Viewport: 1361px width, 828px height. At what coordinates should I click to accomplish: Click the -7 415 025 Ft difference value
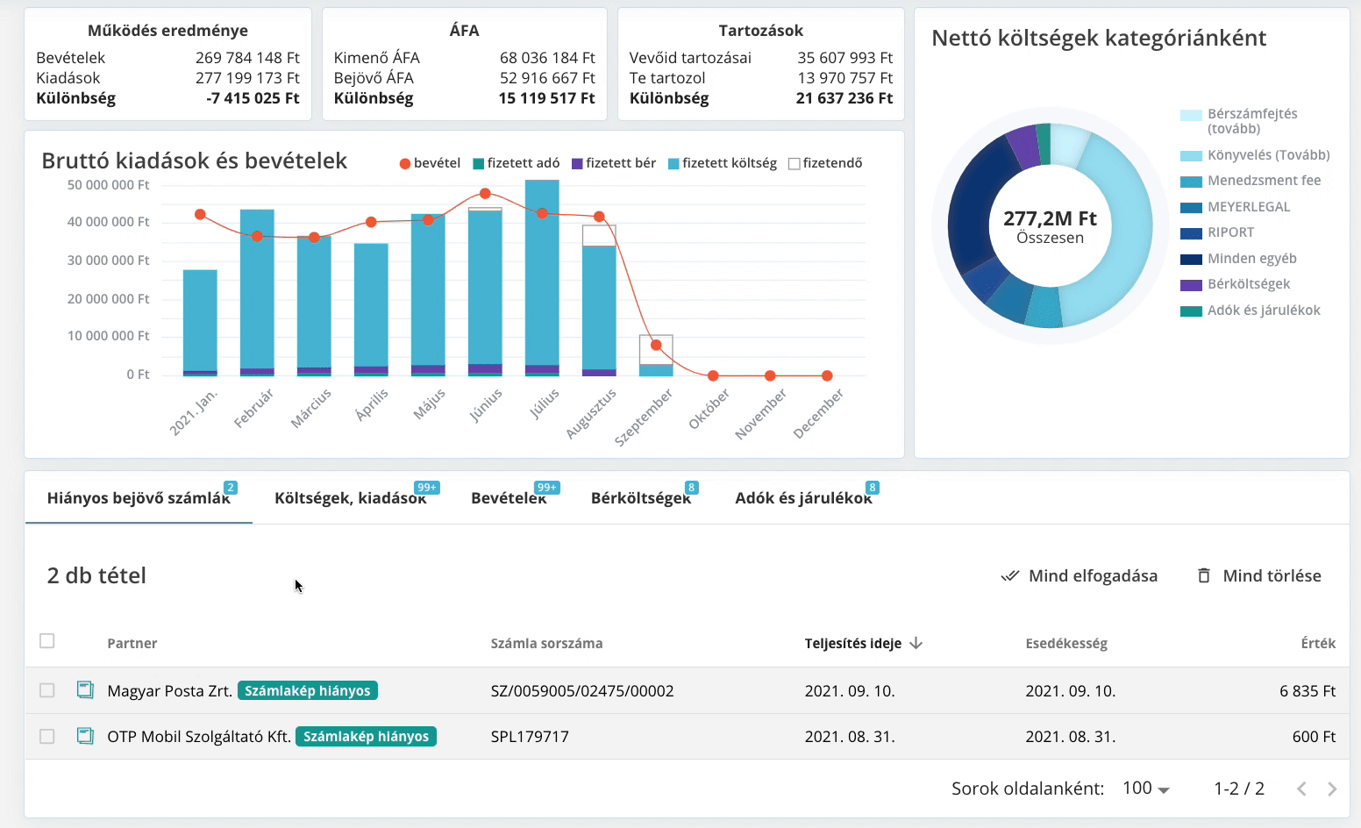click(253, 98)
